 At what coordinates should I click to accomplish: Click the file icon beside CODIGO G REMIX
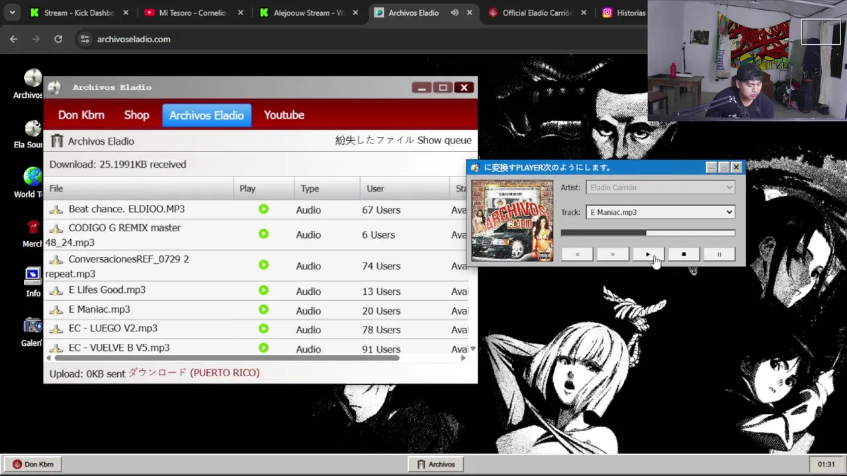pos(56,228)
